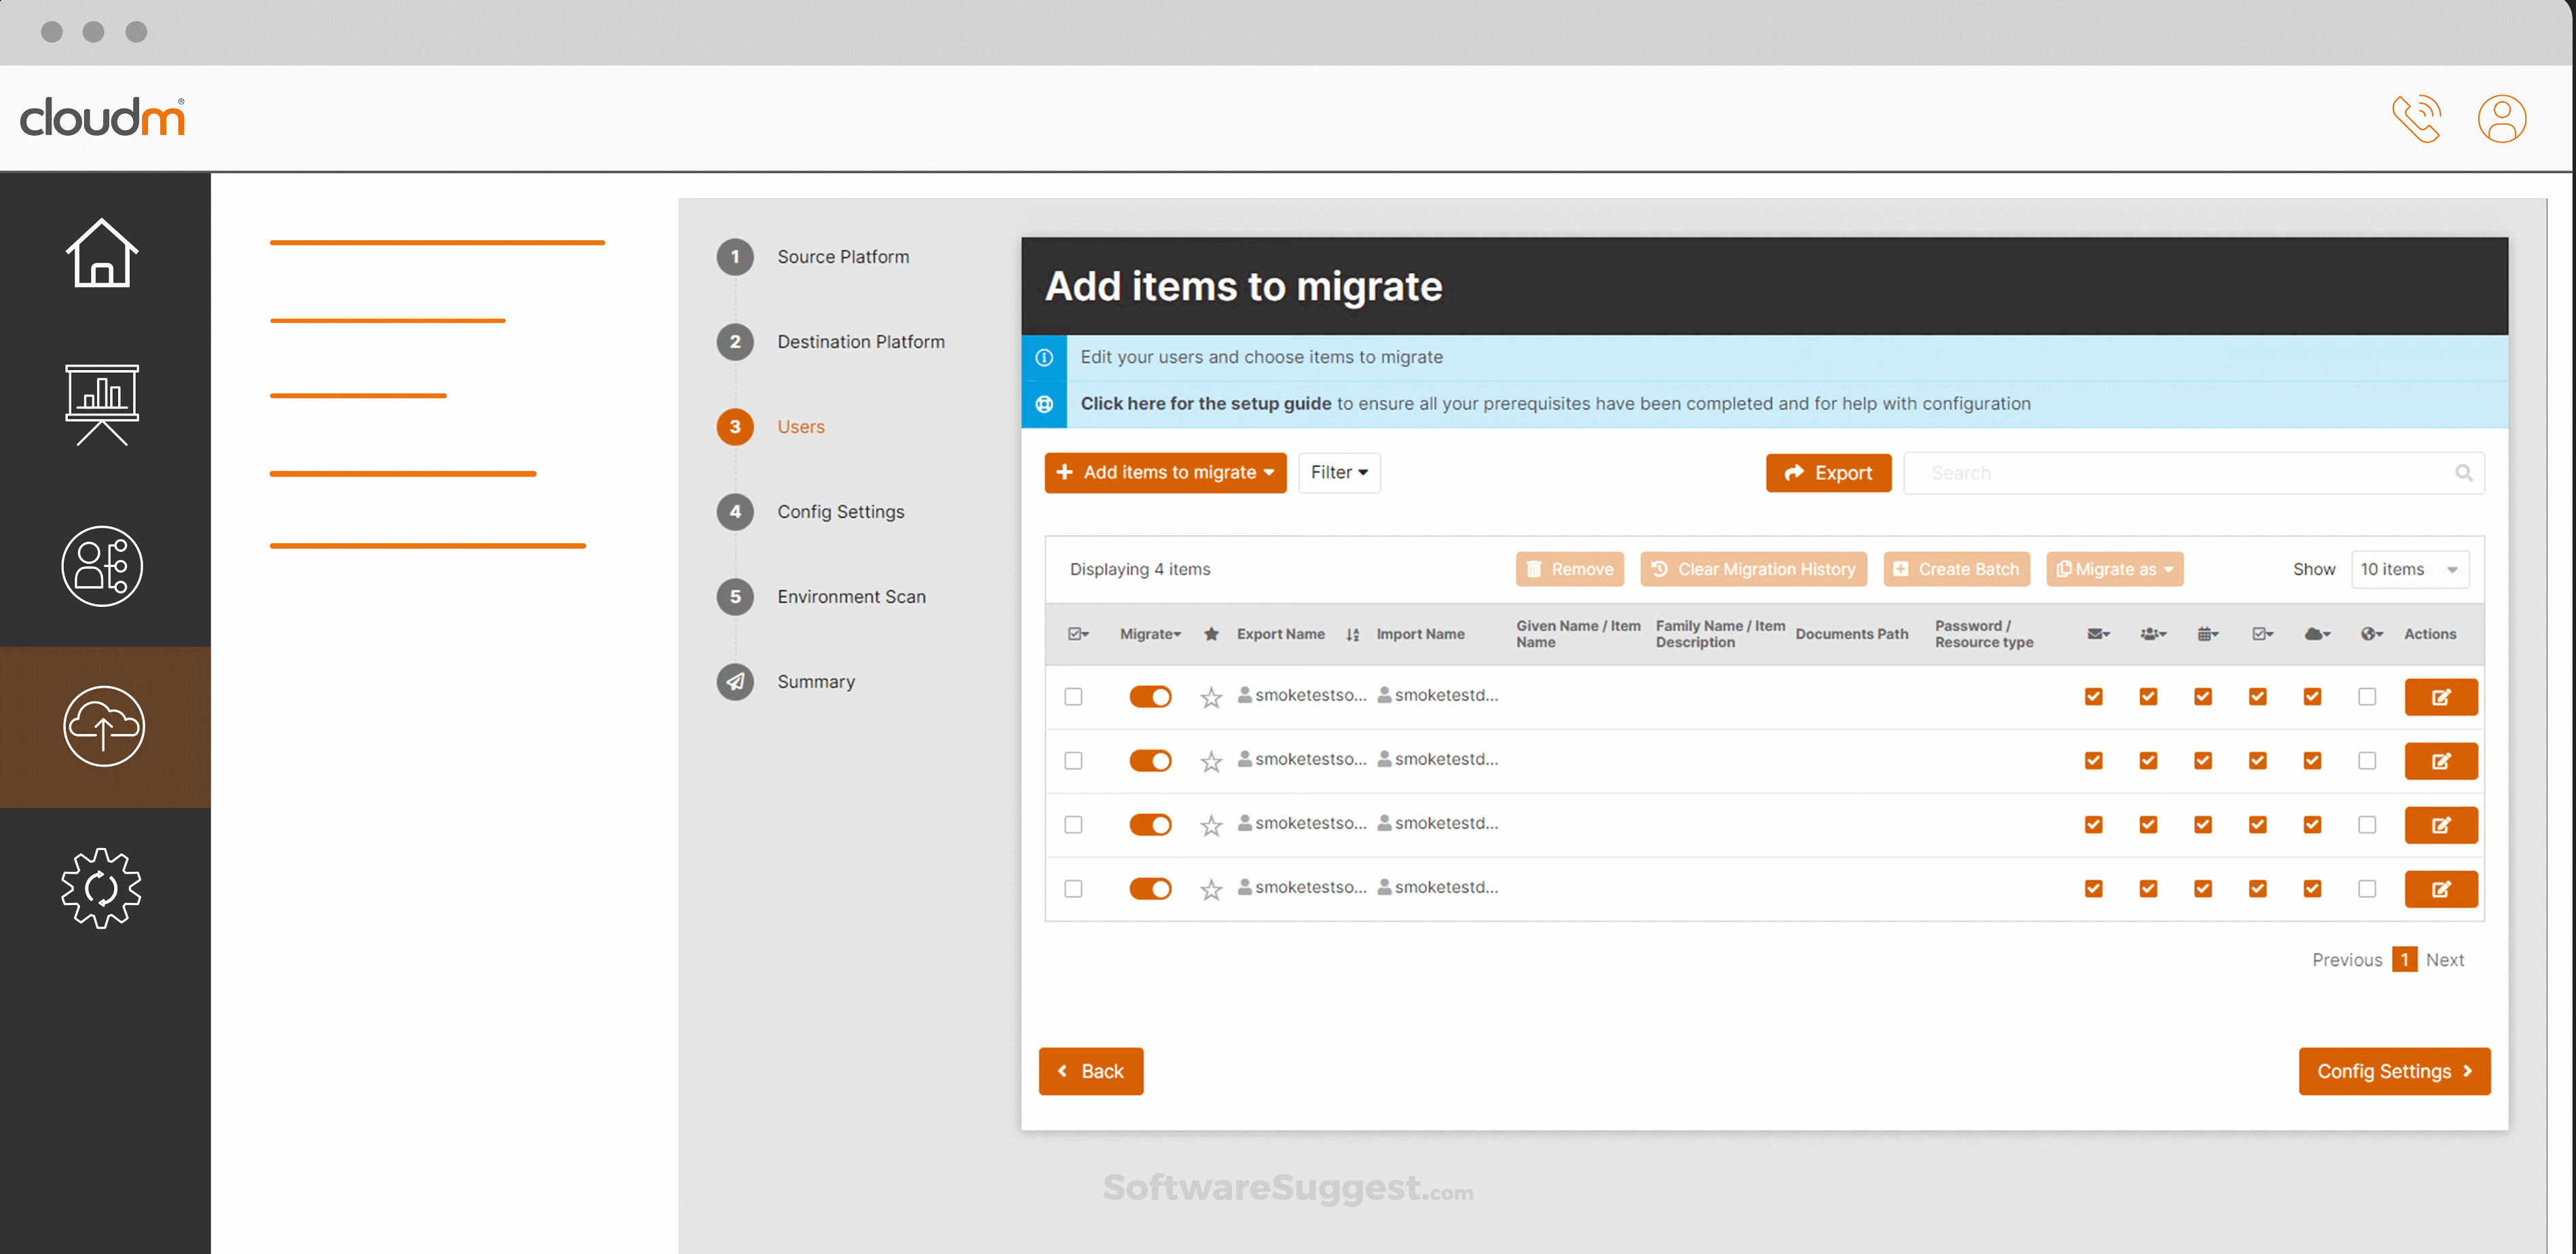Disable migration toggle on first user row
The image size is (2576, 1254).
1150,696
